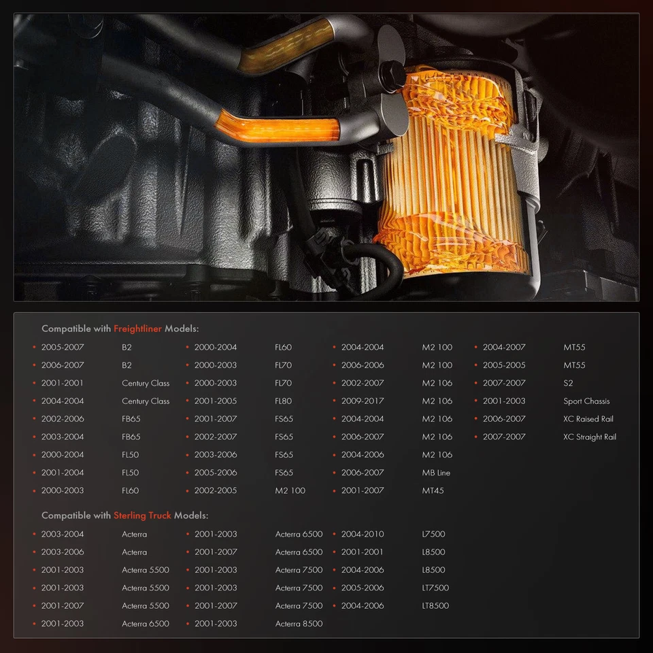The image size is (653, 653).
Task: Click the red 'Sterling Truck' brand name in heading
Action: click(x=142, y=515)
